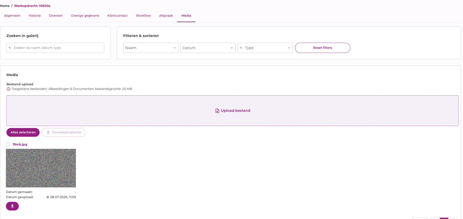Click the Download selectie button
463x219 pixels.
pyautogui.click(x=63, y=132)
